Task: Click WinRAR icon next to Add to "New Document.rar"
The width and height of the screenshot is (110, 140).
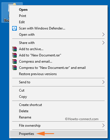Action: (14, 55)
